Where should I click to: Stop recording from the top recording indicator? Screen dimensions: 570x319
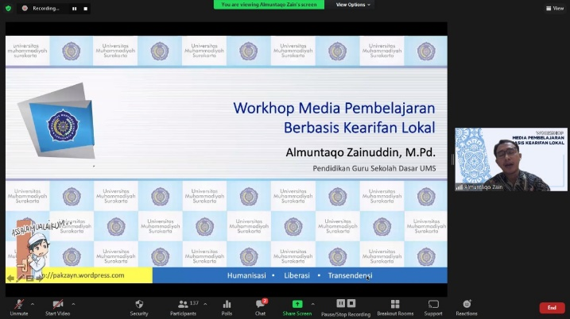tap(85, 9)
